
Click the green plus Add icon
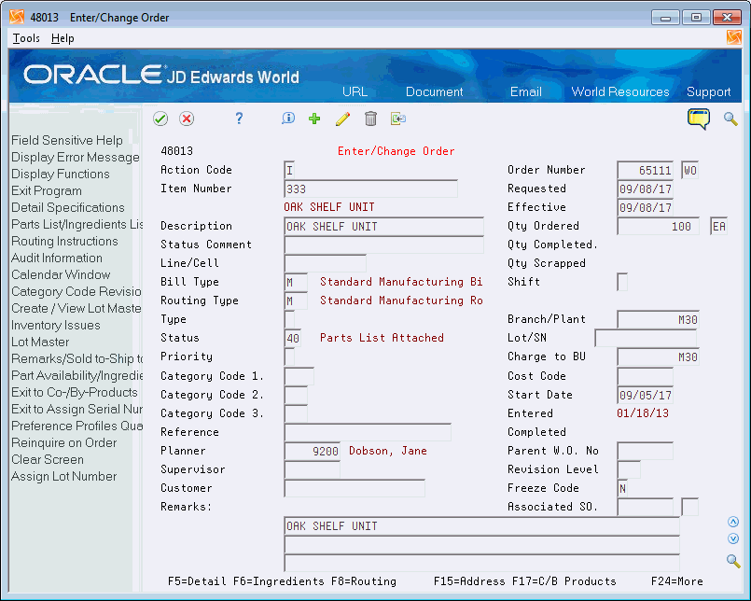(314, 119)
